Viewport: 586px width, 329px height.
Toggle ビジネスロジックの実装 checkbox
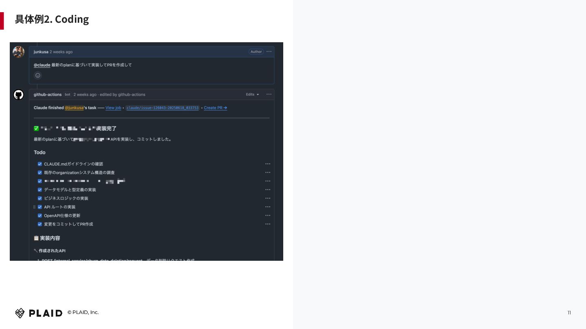(x=40, y=198)
